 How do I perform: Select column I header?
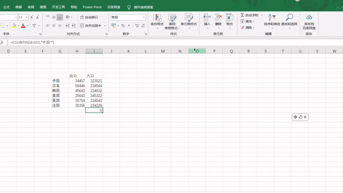pyautogui.click(x=94, y=51)
